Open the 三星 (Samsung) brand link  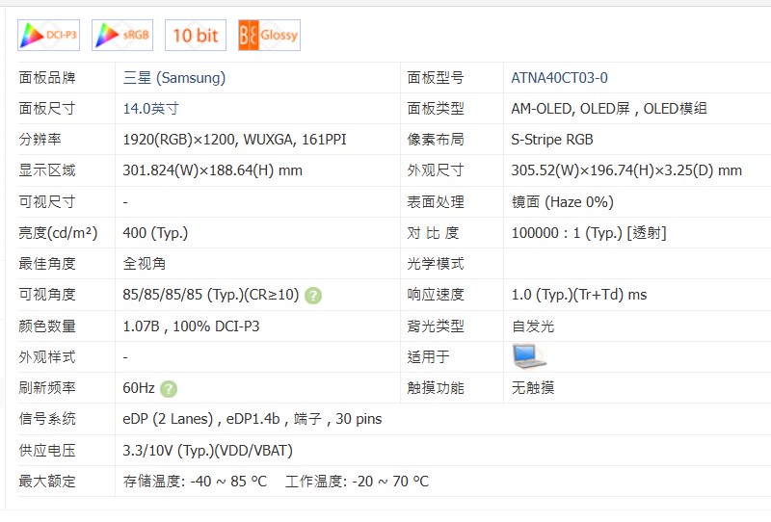click(174, 78)
